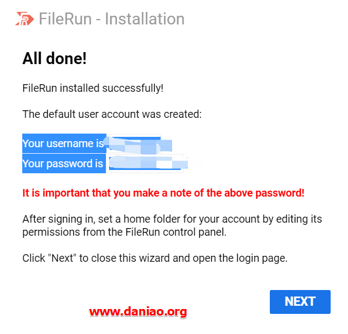Click the FileRun logo icon

[24, 18]
